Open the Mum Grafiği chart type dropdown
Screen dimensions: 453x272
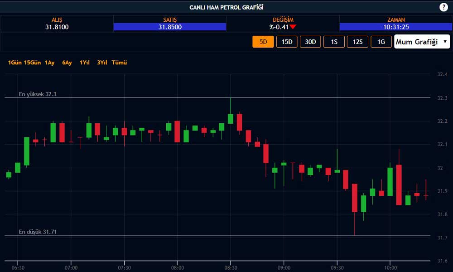click(422, 42)
